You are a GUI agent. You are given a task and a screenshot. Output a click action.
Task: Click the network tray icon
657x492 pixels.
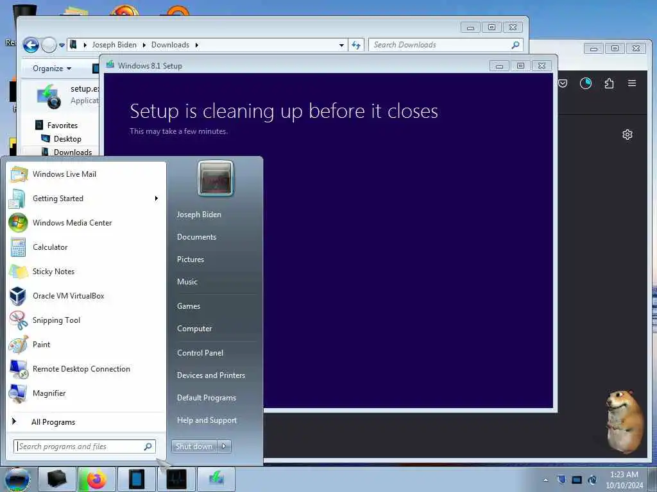pyautogui.click(x=577, y=480)
